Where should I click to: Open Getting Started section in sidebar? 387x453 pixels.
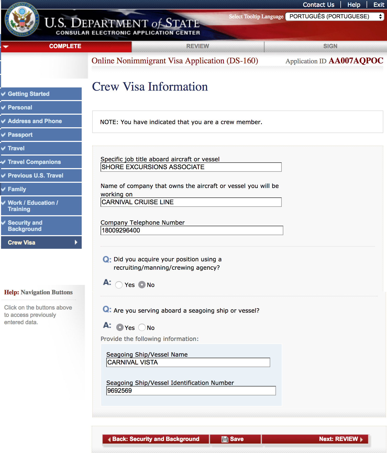pyautogui.click(x=41, y=94)
